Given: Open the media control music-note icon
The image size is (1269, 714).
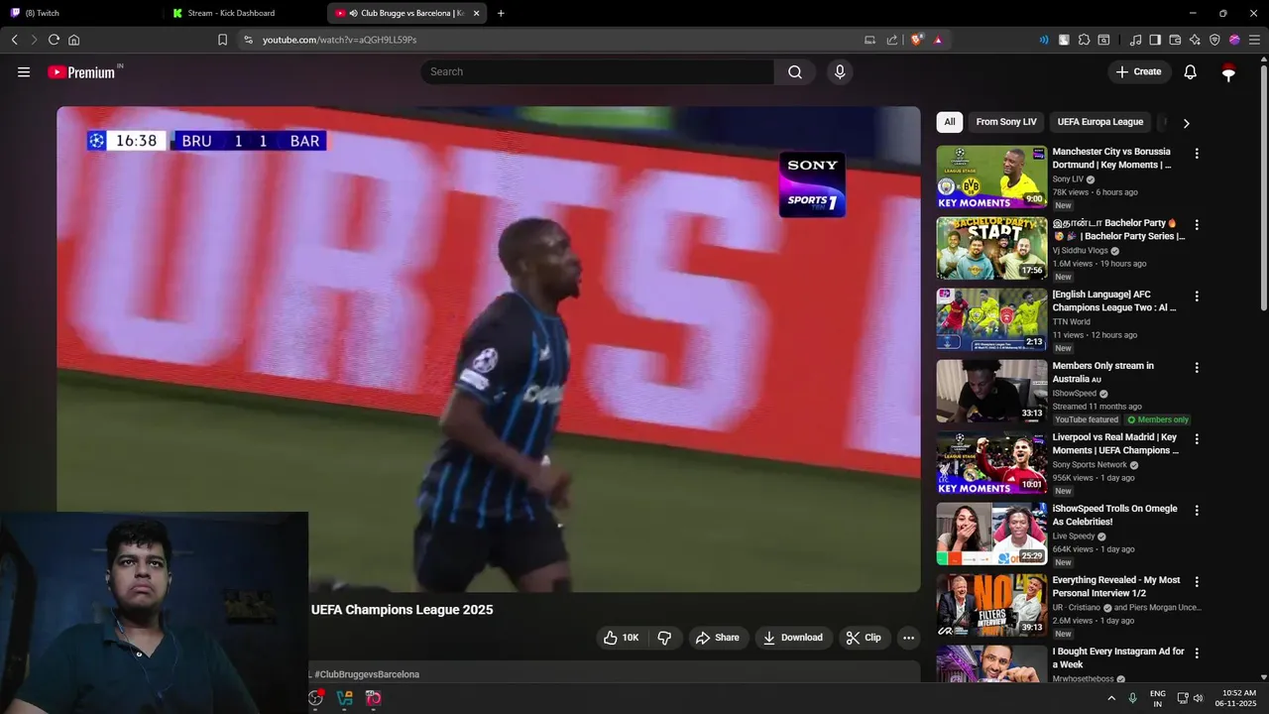Looking at the screenshot, I should pyautogui.click(x=1135, y=40).
